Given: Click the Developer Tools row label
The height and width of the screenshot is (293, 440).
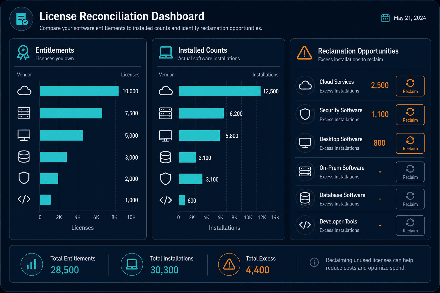Looking at the screenshot, I should tap(338, 222).
